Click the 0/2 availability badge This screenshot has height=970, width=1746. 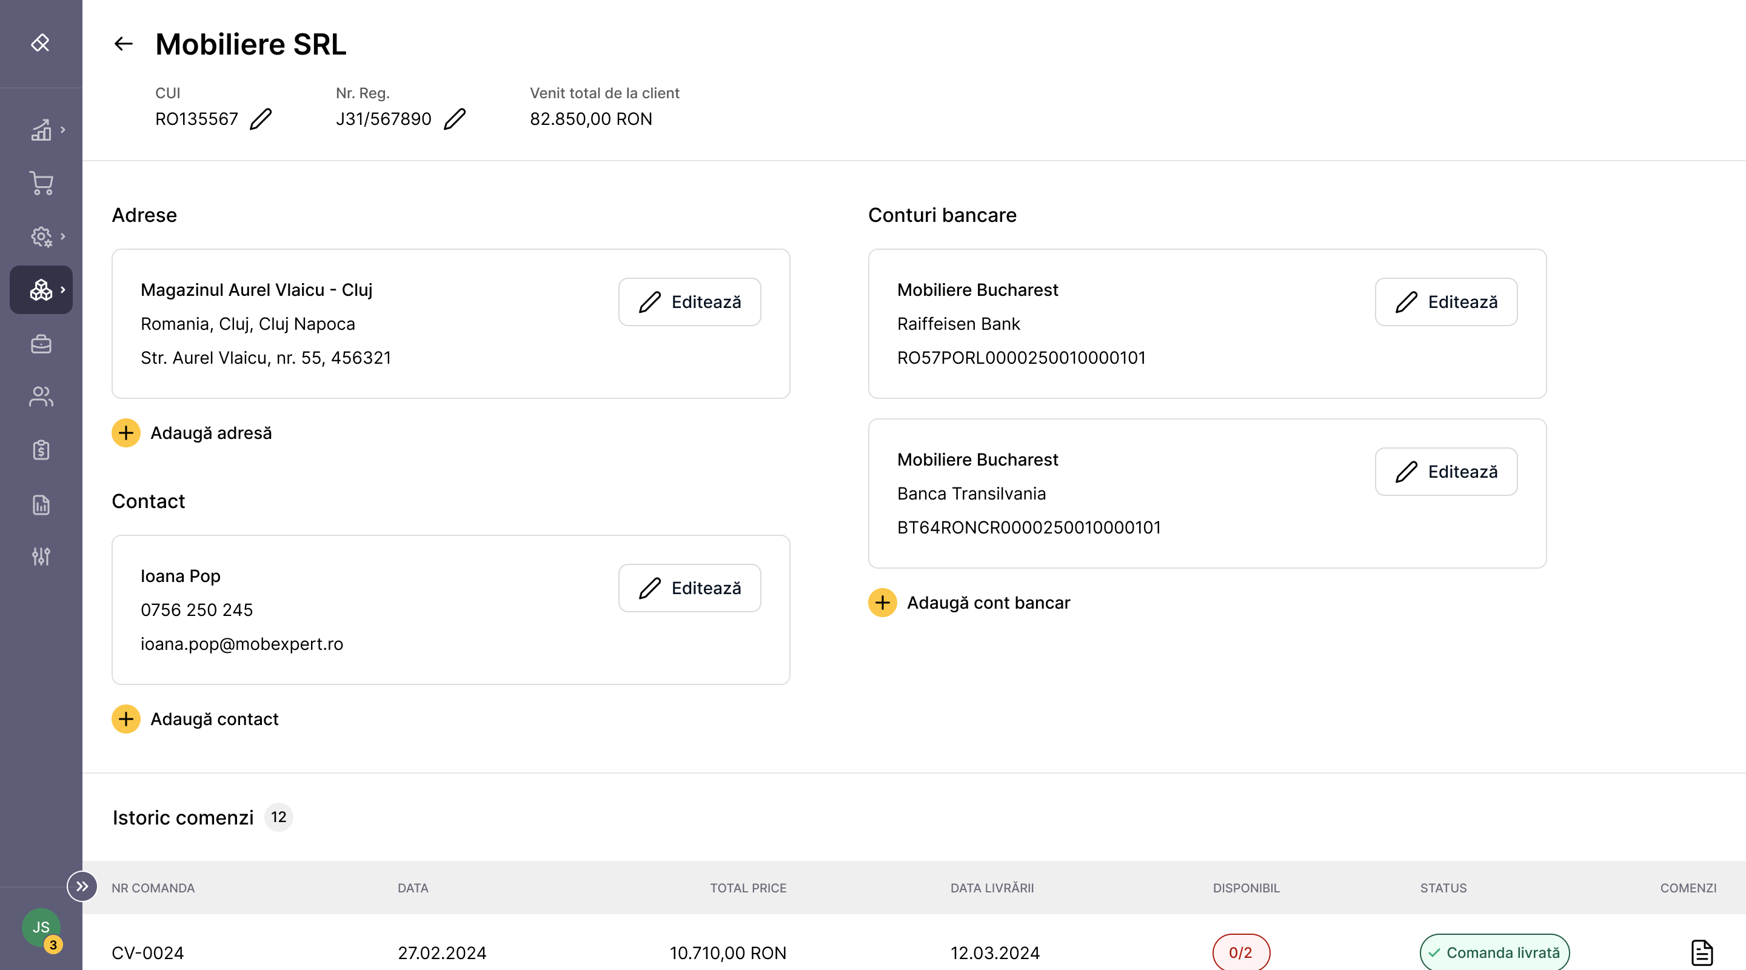click(x=1241, y=952)
